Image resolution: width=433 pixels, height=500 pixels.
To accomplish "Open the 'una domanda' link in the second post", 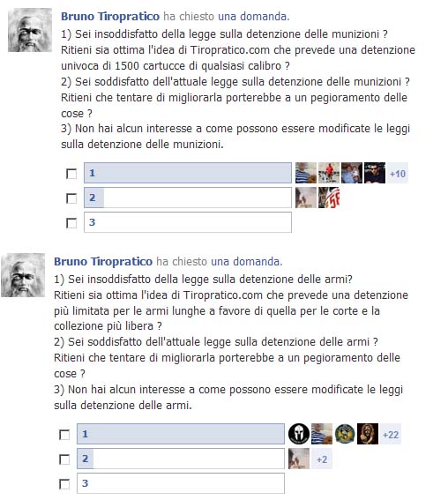I will point(247,262).
